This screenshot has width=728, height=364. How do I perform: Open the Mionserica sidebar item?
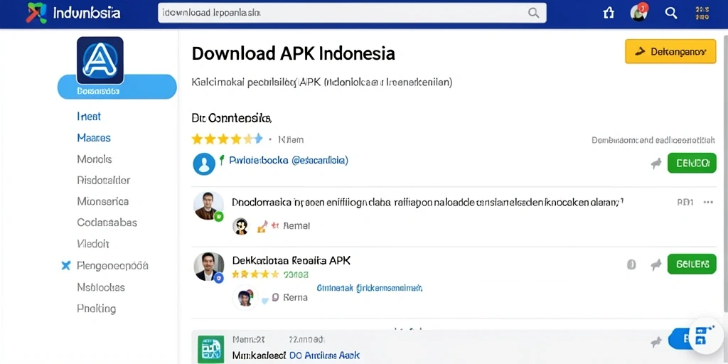(x=102, y=201)
